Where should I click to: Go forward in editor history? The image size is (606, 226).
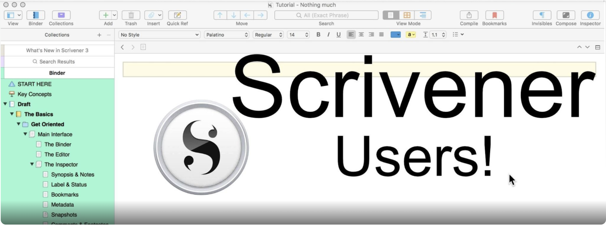click(133, 47)
